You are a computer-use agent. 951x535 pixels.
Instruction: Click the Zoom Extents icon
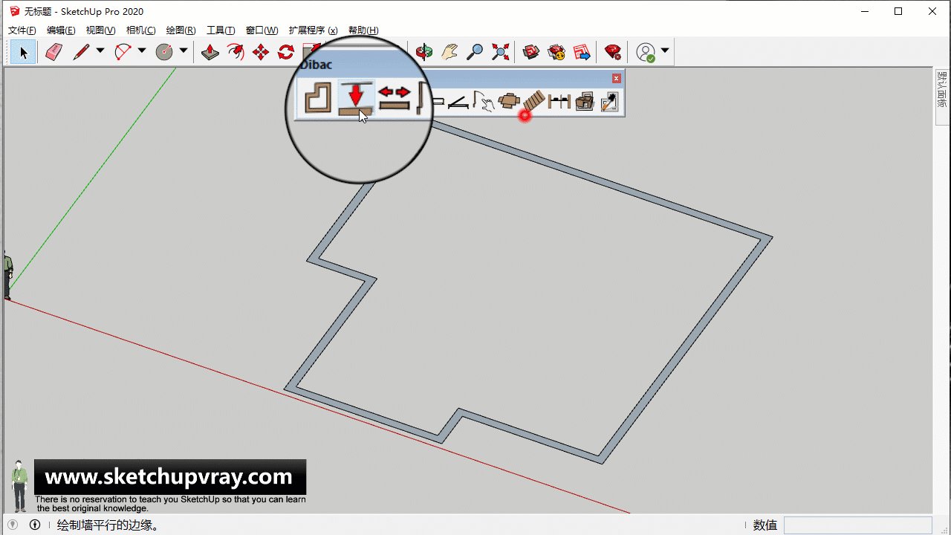501,52
